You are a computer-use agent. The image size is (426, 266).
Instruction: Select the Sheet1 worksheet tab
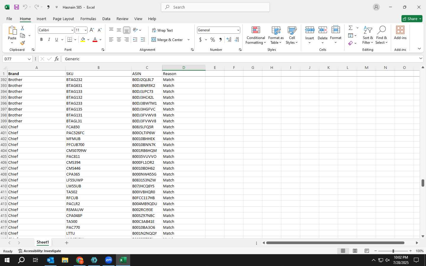point(43,242)
